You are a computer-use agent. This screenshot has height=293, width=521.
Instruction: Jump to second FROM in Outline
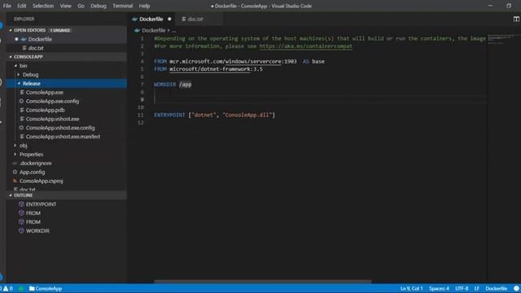pos(33,222)
